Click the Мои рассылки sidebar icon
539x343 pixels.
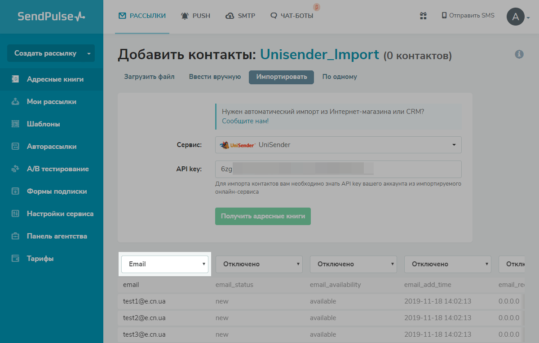15,102
